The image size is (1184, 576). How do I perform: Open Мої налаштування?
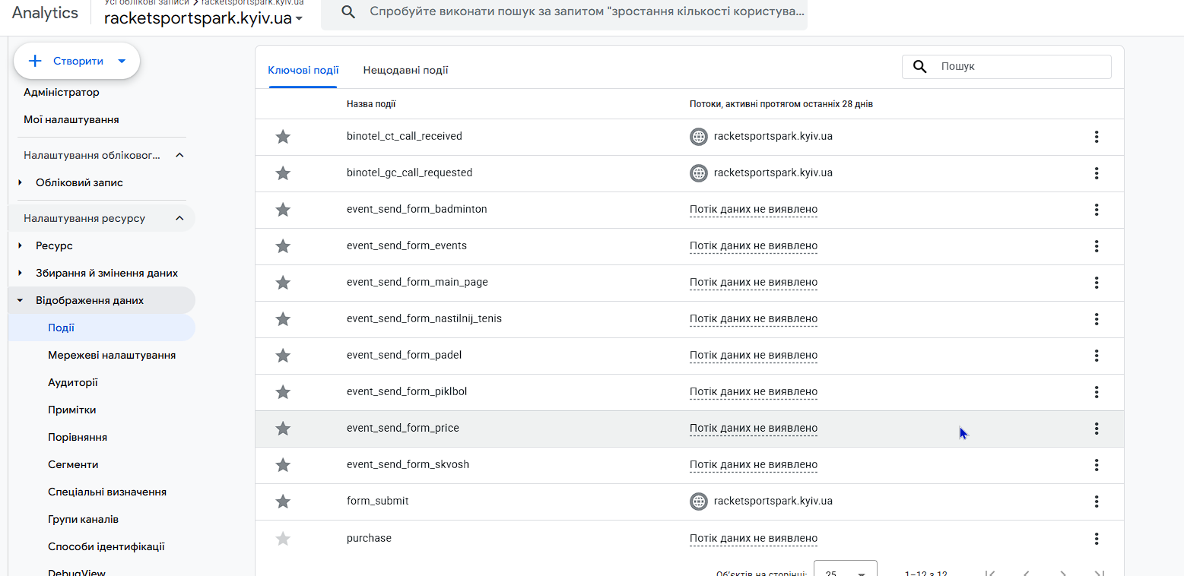[71, 120]
